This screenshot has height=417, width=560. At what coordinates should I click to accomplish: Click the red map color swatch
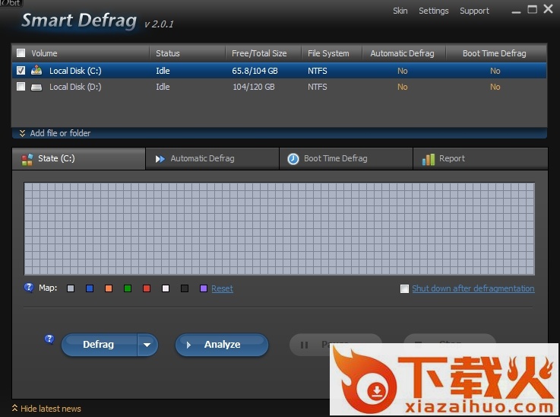[x=147, y=288]
